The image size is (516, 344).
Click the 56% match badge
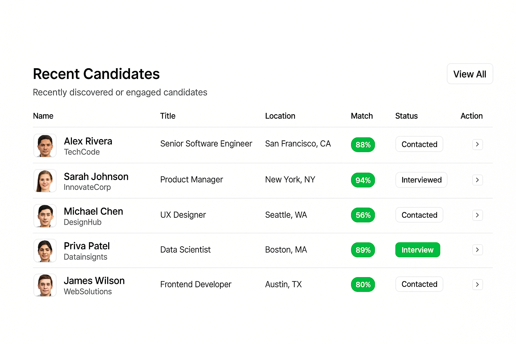[363, 215]
